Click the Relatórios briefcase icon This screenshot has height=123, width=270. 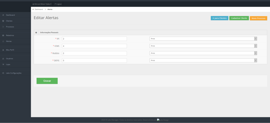[x=3, y=35]
